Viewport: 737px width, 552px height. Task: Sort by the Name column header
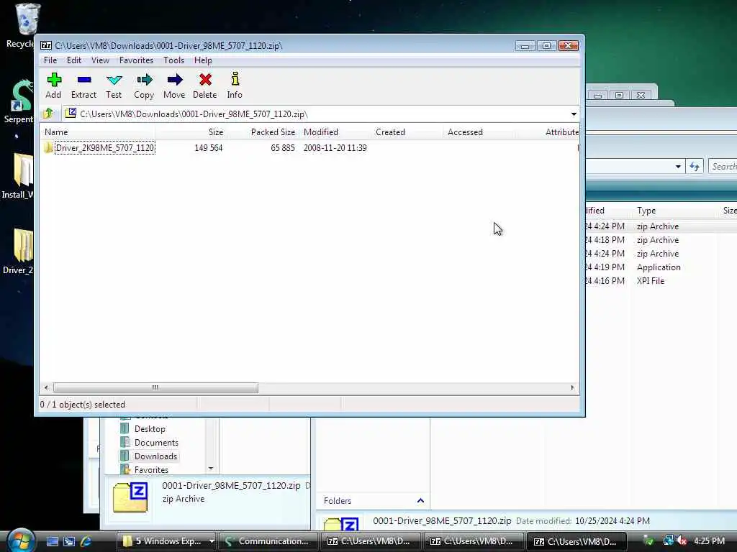coord(97,132)
